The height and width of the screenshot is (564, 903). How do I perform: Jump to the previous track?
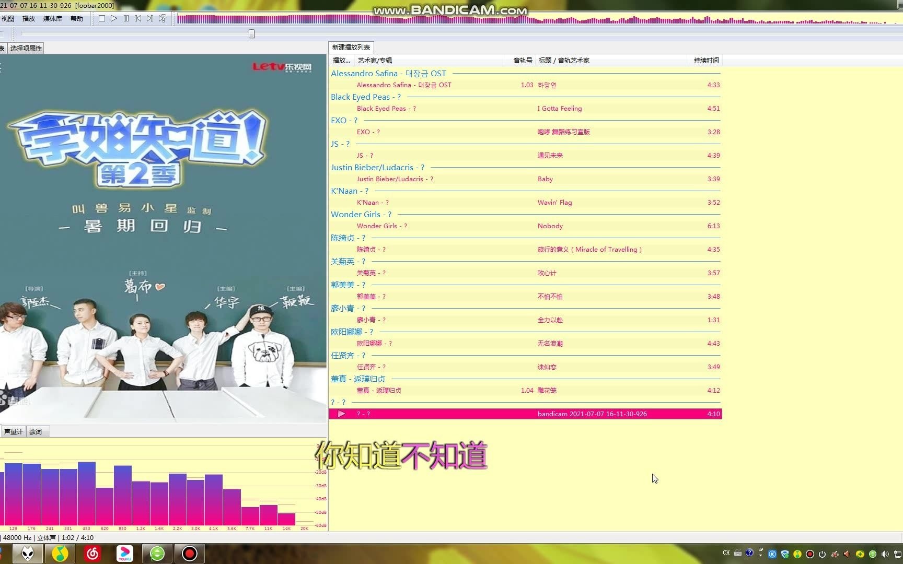point(138,18)
